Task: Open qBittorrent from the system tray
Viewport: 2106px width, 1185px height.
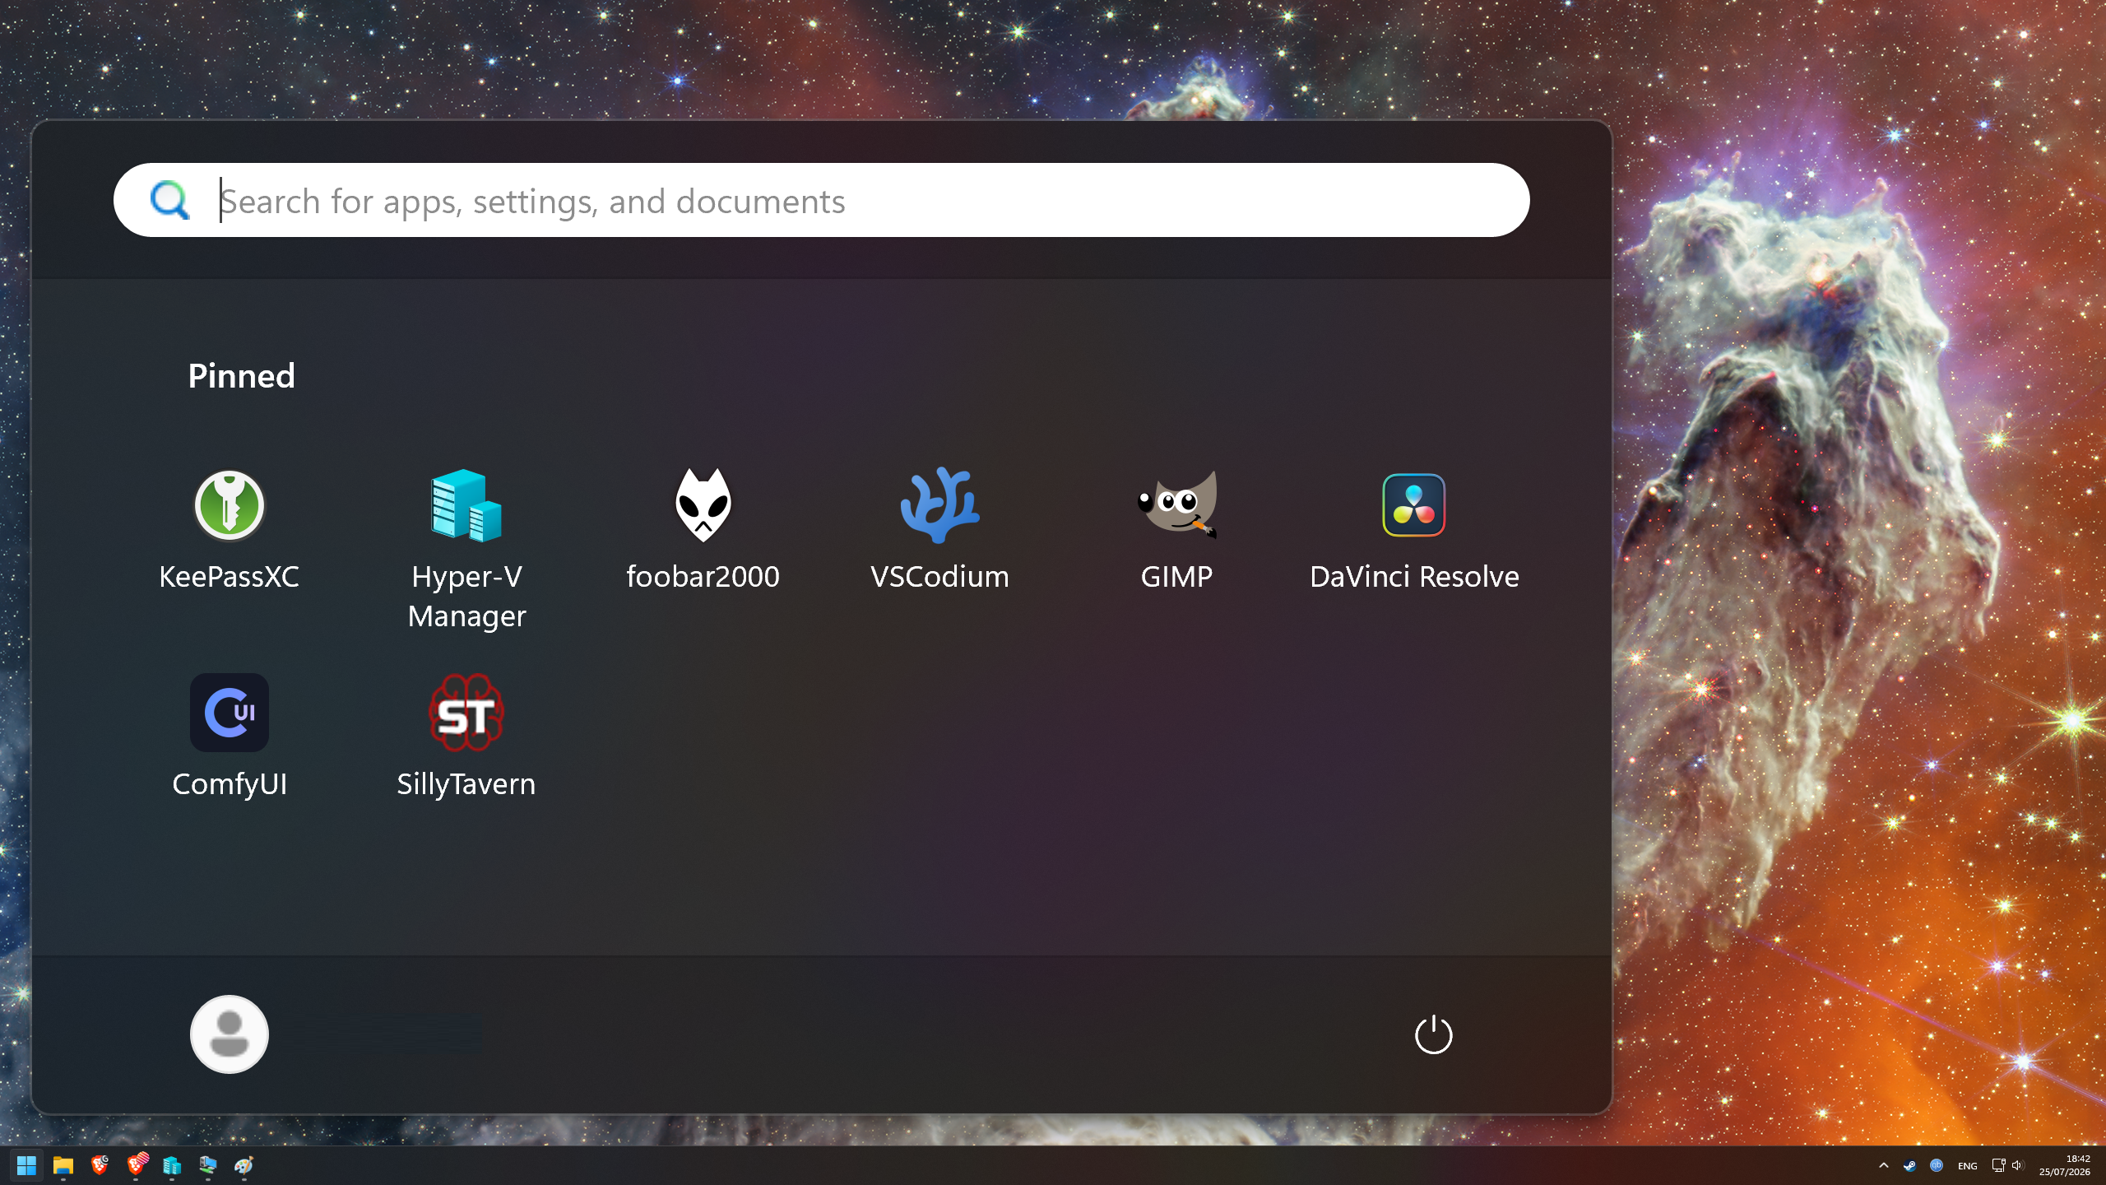Action: 1937,1165
